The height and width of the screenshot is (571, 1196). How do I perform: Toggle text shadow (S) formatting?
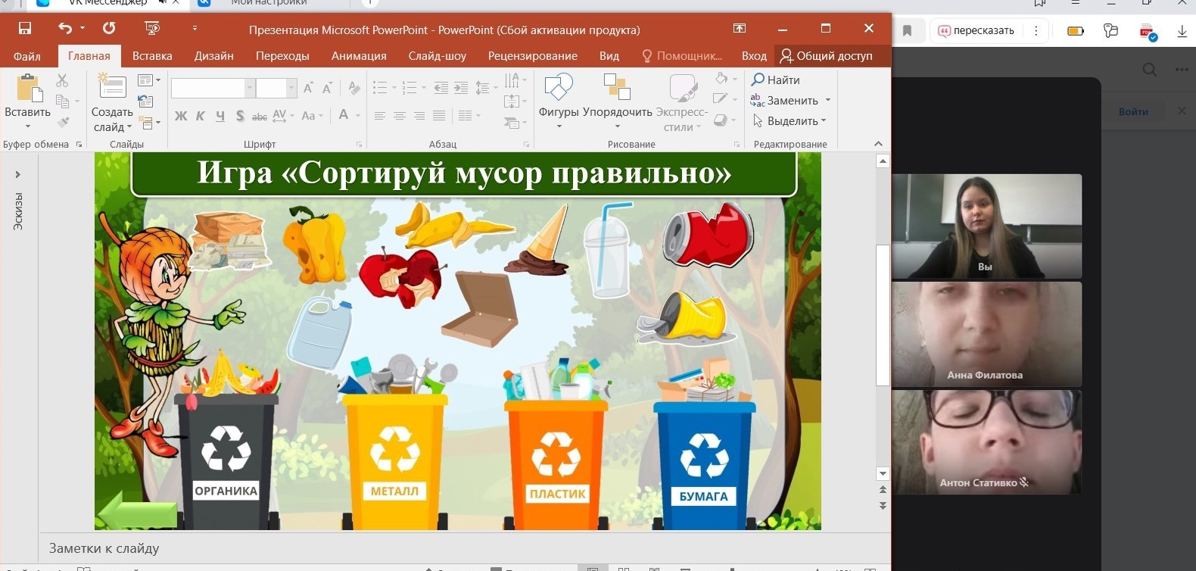[x=240, y=116]
